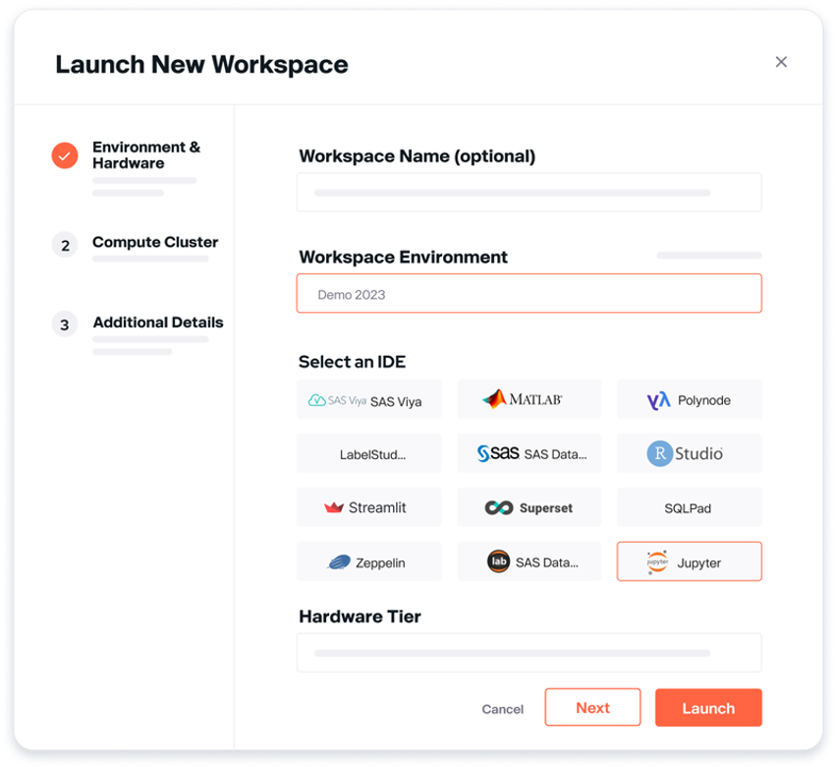Select RStudio as the IDE
This screenshot has height=767, width=835.
coord(689,453)
